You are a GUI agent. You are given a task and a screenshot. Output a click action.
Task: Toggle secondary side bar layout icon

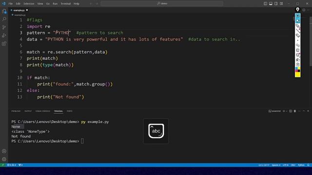point(276,3)
